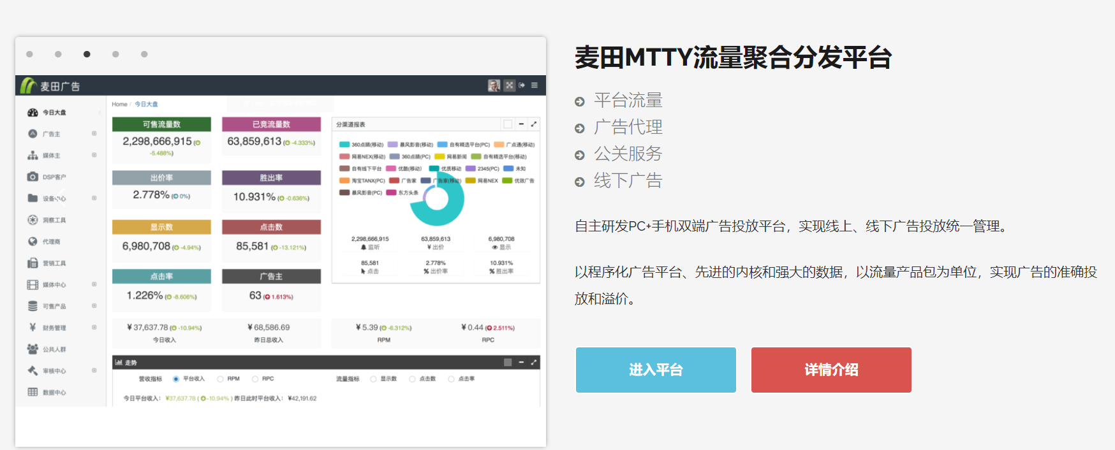Click the percent icon beside 胜出率
Image resolution: width=1115 pixels, height=450 pixels.
[x=492, y=271]
